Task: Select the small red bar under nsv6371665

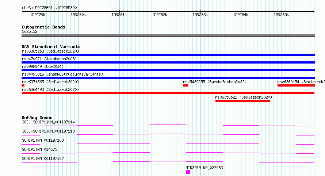Action: pos(23,85)
